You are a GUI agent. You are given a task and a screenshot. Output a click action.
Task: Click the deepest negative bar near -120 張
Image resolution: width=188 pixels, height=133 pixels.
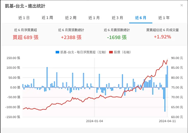pos(165,99)
